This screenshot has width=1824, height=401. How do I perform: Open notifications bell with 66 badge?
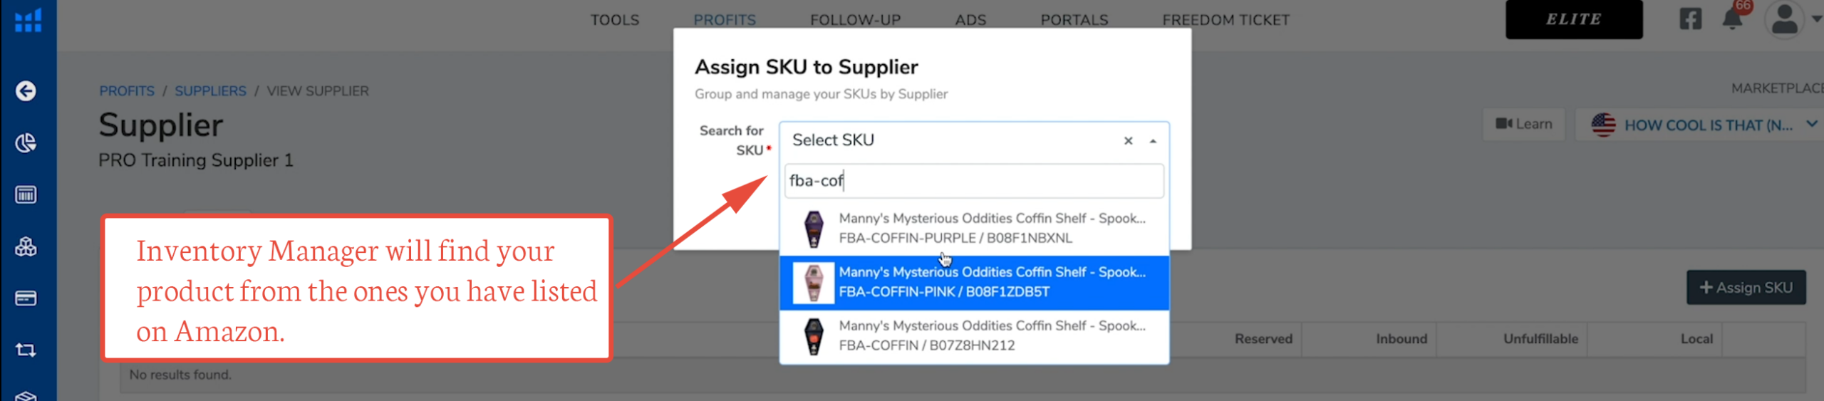click(1732, 19)
